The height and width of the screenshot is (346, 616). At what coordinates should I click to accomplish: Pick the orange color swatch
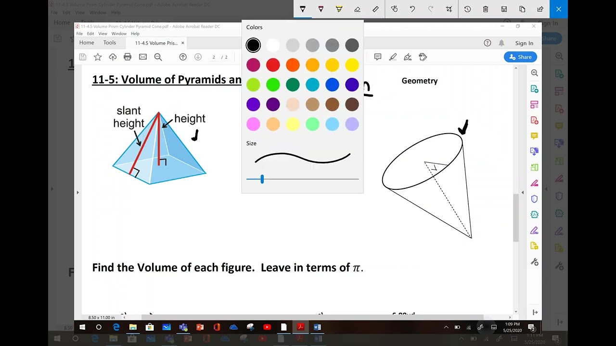pos(293,65)
